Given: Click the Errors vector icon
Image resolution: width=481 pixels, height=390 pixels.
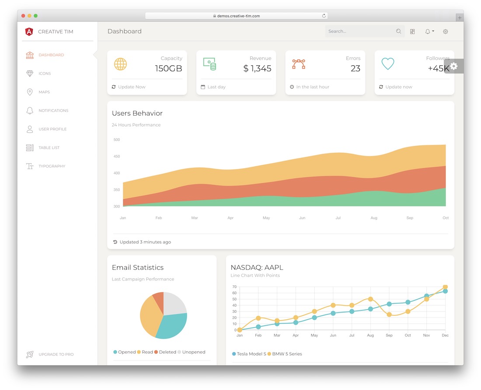Looking at the screenshot, I should click(299, 64).
